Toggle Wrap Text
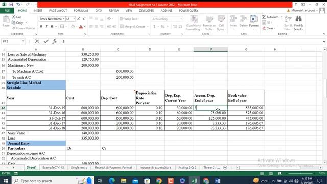This screenshot has height=184, width=327. click(128, 19)
